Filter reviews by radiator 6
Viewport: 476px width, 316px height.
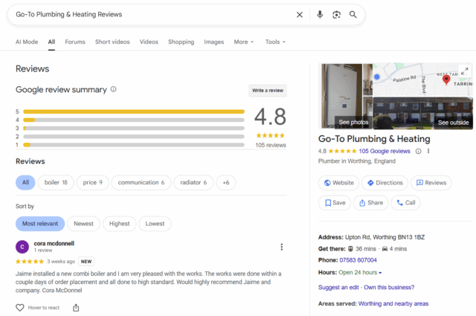pos(193,182)
